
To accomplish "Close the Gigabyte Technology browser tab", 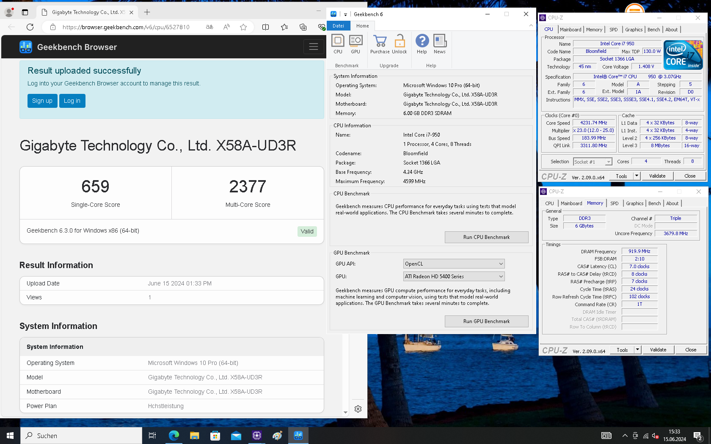I will coord(131,12).
